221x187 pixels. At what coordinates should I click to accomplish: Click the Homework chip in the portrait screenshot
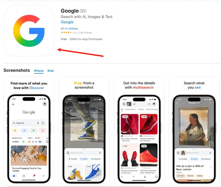tap(206, 159)
